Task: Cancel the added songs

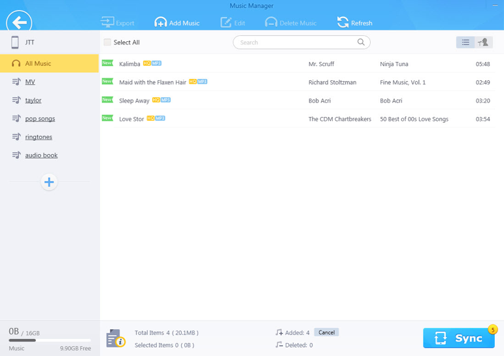Action: [326, 332]
